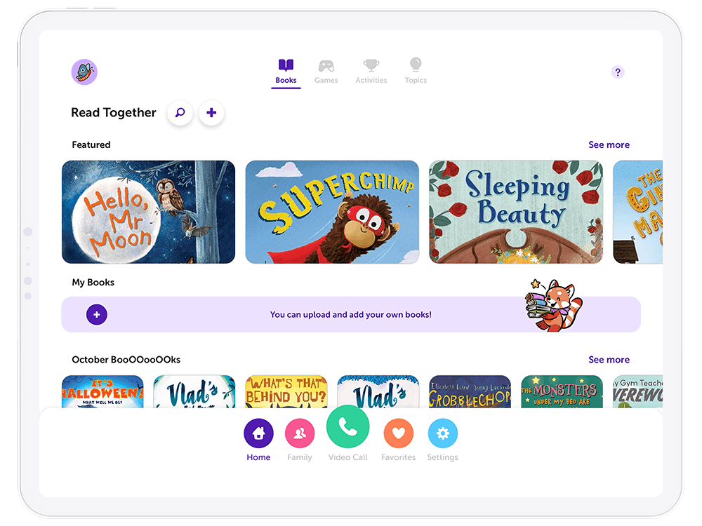Open the Superchimp book cover
Screen dimensions: 702x526
coord(332,212)
